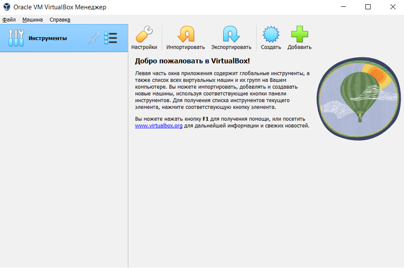Open the Машина menu
The width and height of the screenshot is (404, 268).
click(x=33, y=20)
